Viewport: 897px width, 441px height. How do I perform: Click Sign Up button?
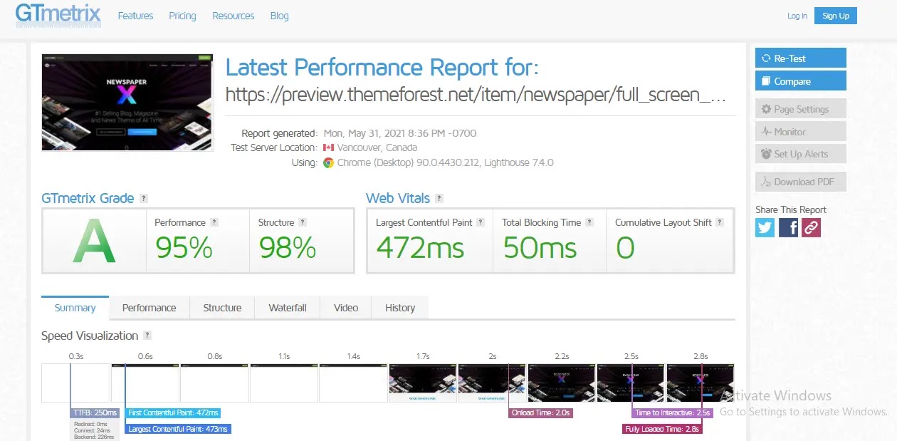tap(836, 16)
